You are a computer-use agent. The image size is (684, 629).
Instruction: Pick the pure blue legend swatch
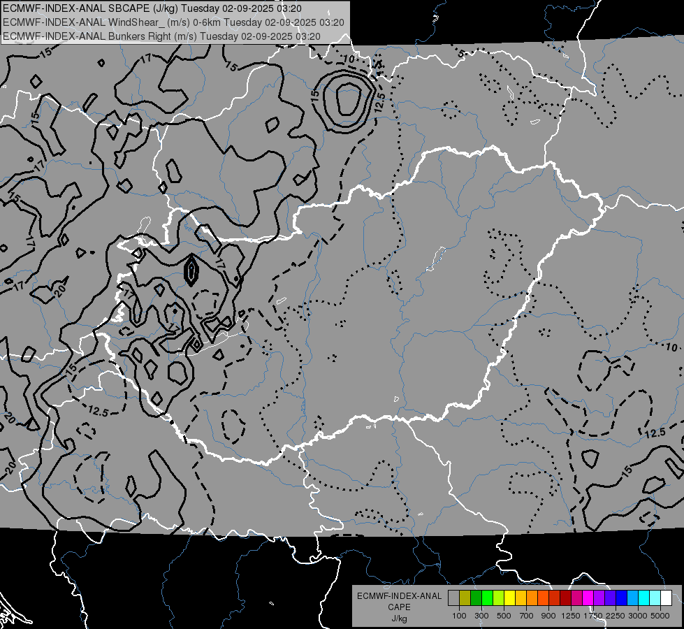coord(622,598)
